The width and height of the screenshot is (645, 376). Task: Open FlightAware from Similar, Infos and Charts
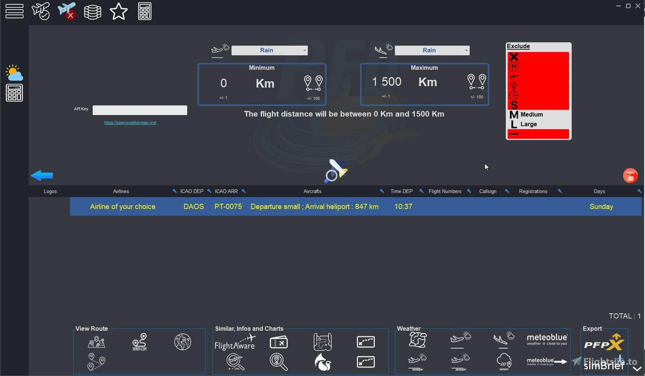(235, 342)
